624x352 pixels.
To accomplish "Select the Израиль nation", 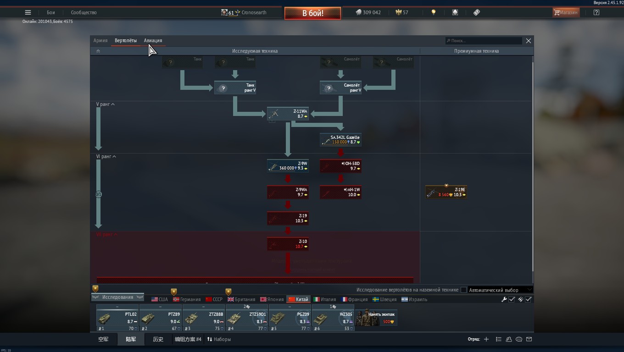I will click(414, 299).
